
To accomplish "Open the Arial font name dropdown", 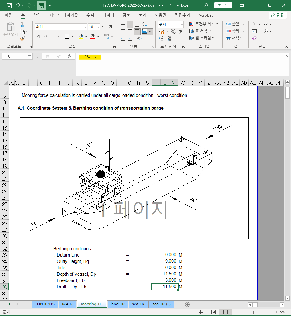I will pos(85,27).
